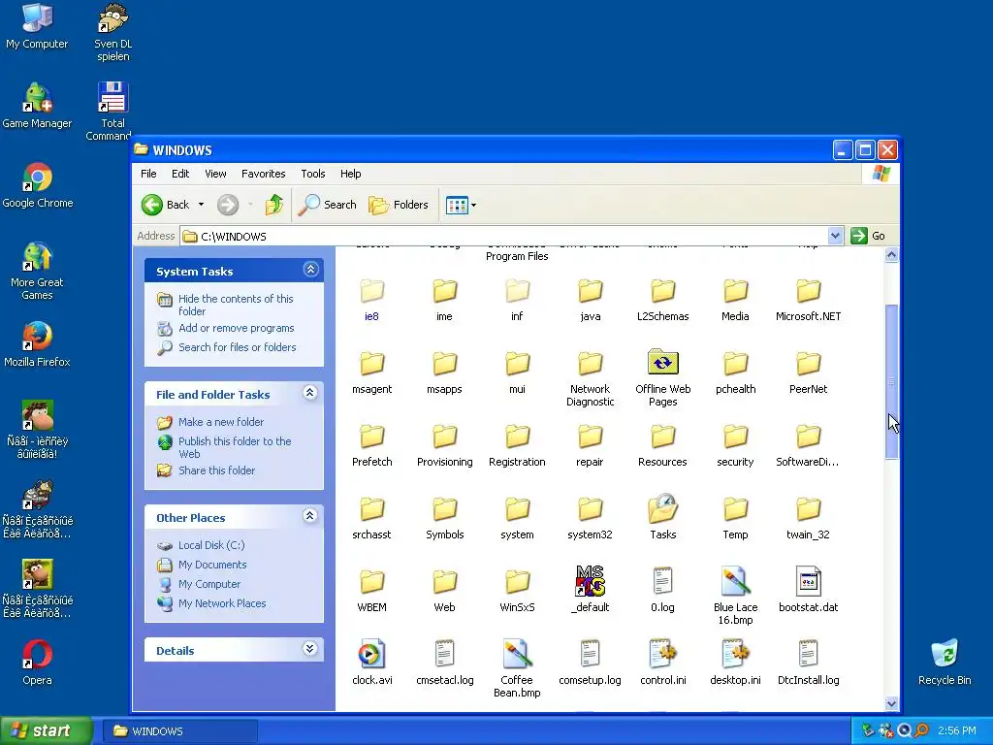
Task: Open the Edit menu
Action: (179, 174)
